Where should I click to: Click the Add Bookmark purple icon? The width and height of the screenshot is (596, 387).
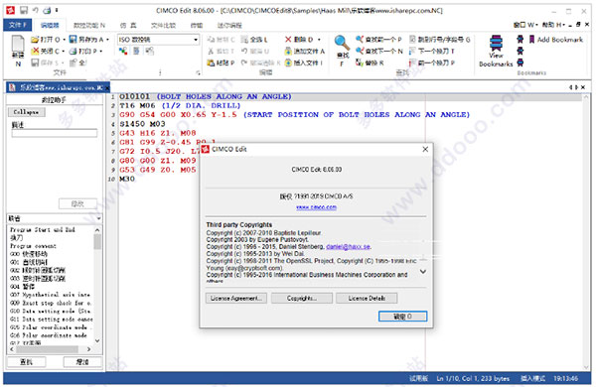click(x=532, y=39)
